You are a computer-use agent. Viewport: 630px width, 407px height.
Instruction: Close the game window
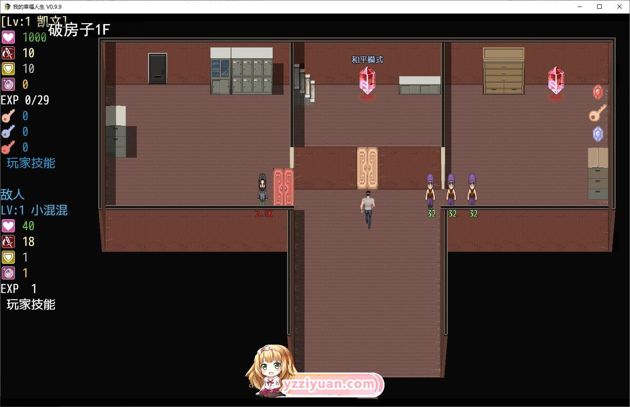coord(620,7)
